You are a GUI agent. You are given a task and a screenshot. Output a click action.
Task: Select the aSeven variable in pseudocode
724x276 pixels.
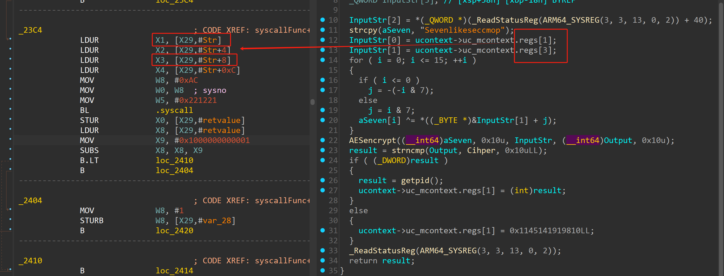(397, 30)
